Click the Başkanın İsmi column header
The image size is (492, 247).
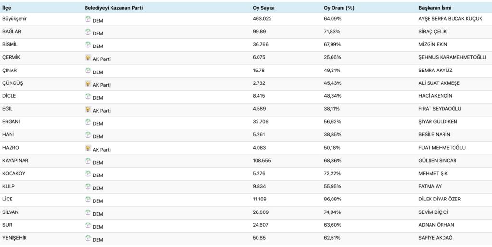tap(435, 8)
